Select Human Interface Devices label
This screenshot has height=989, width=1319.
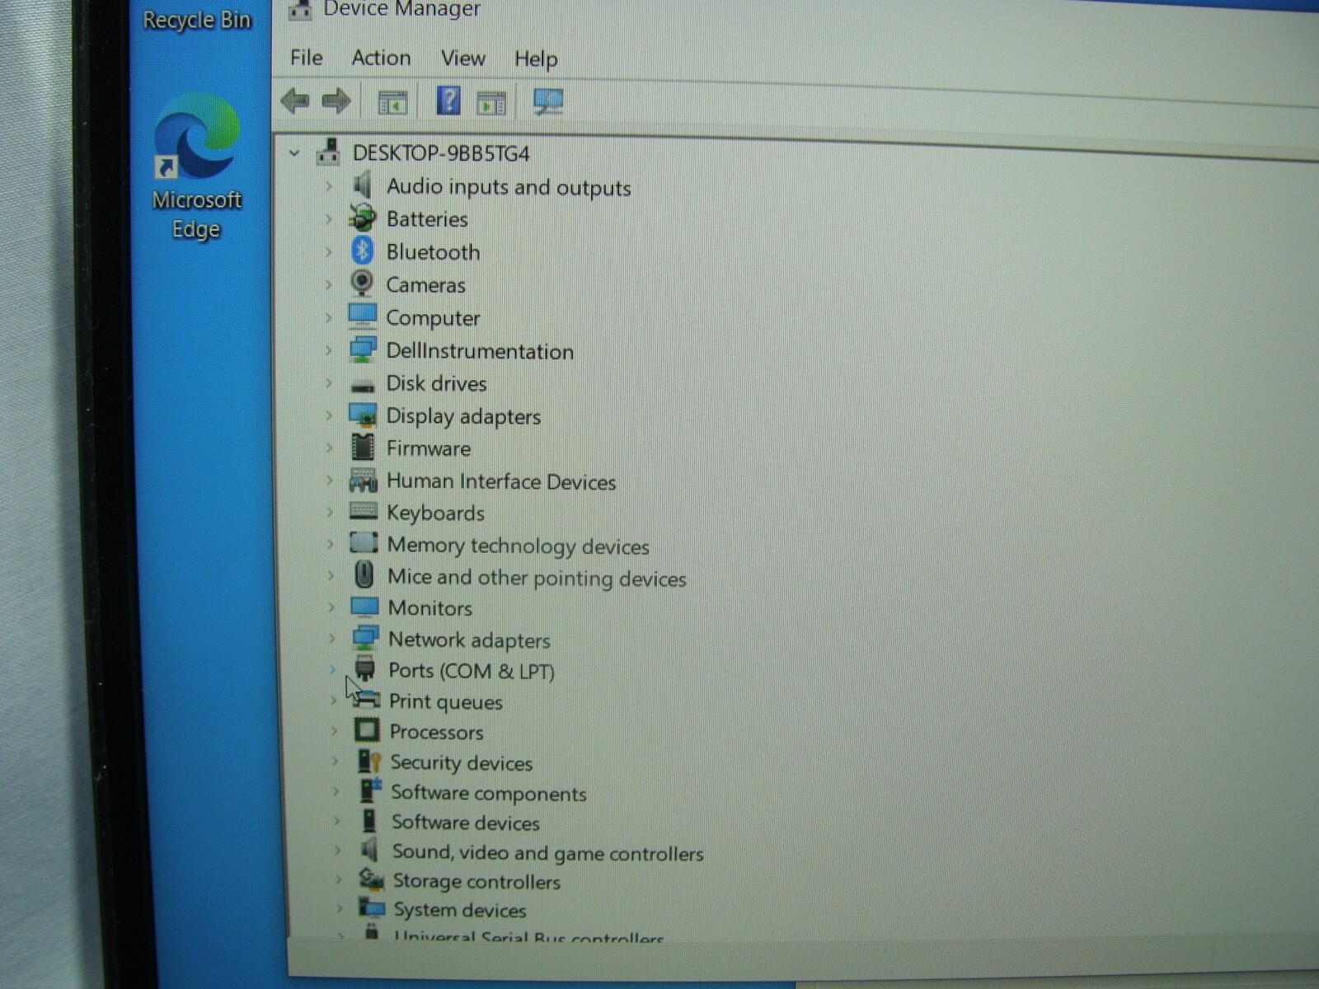(x=501, y=481)
